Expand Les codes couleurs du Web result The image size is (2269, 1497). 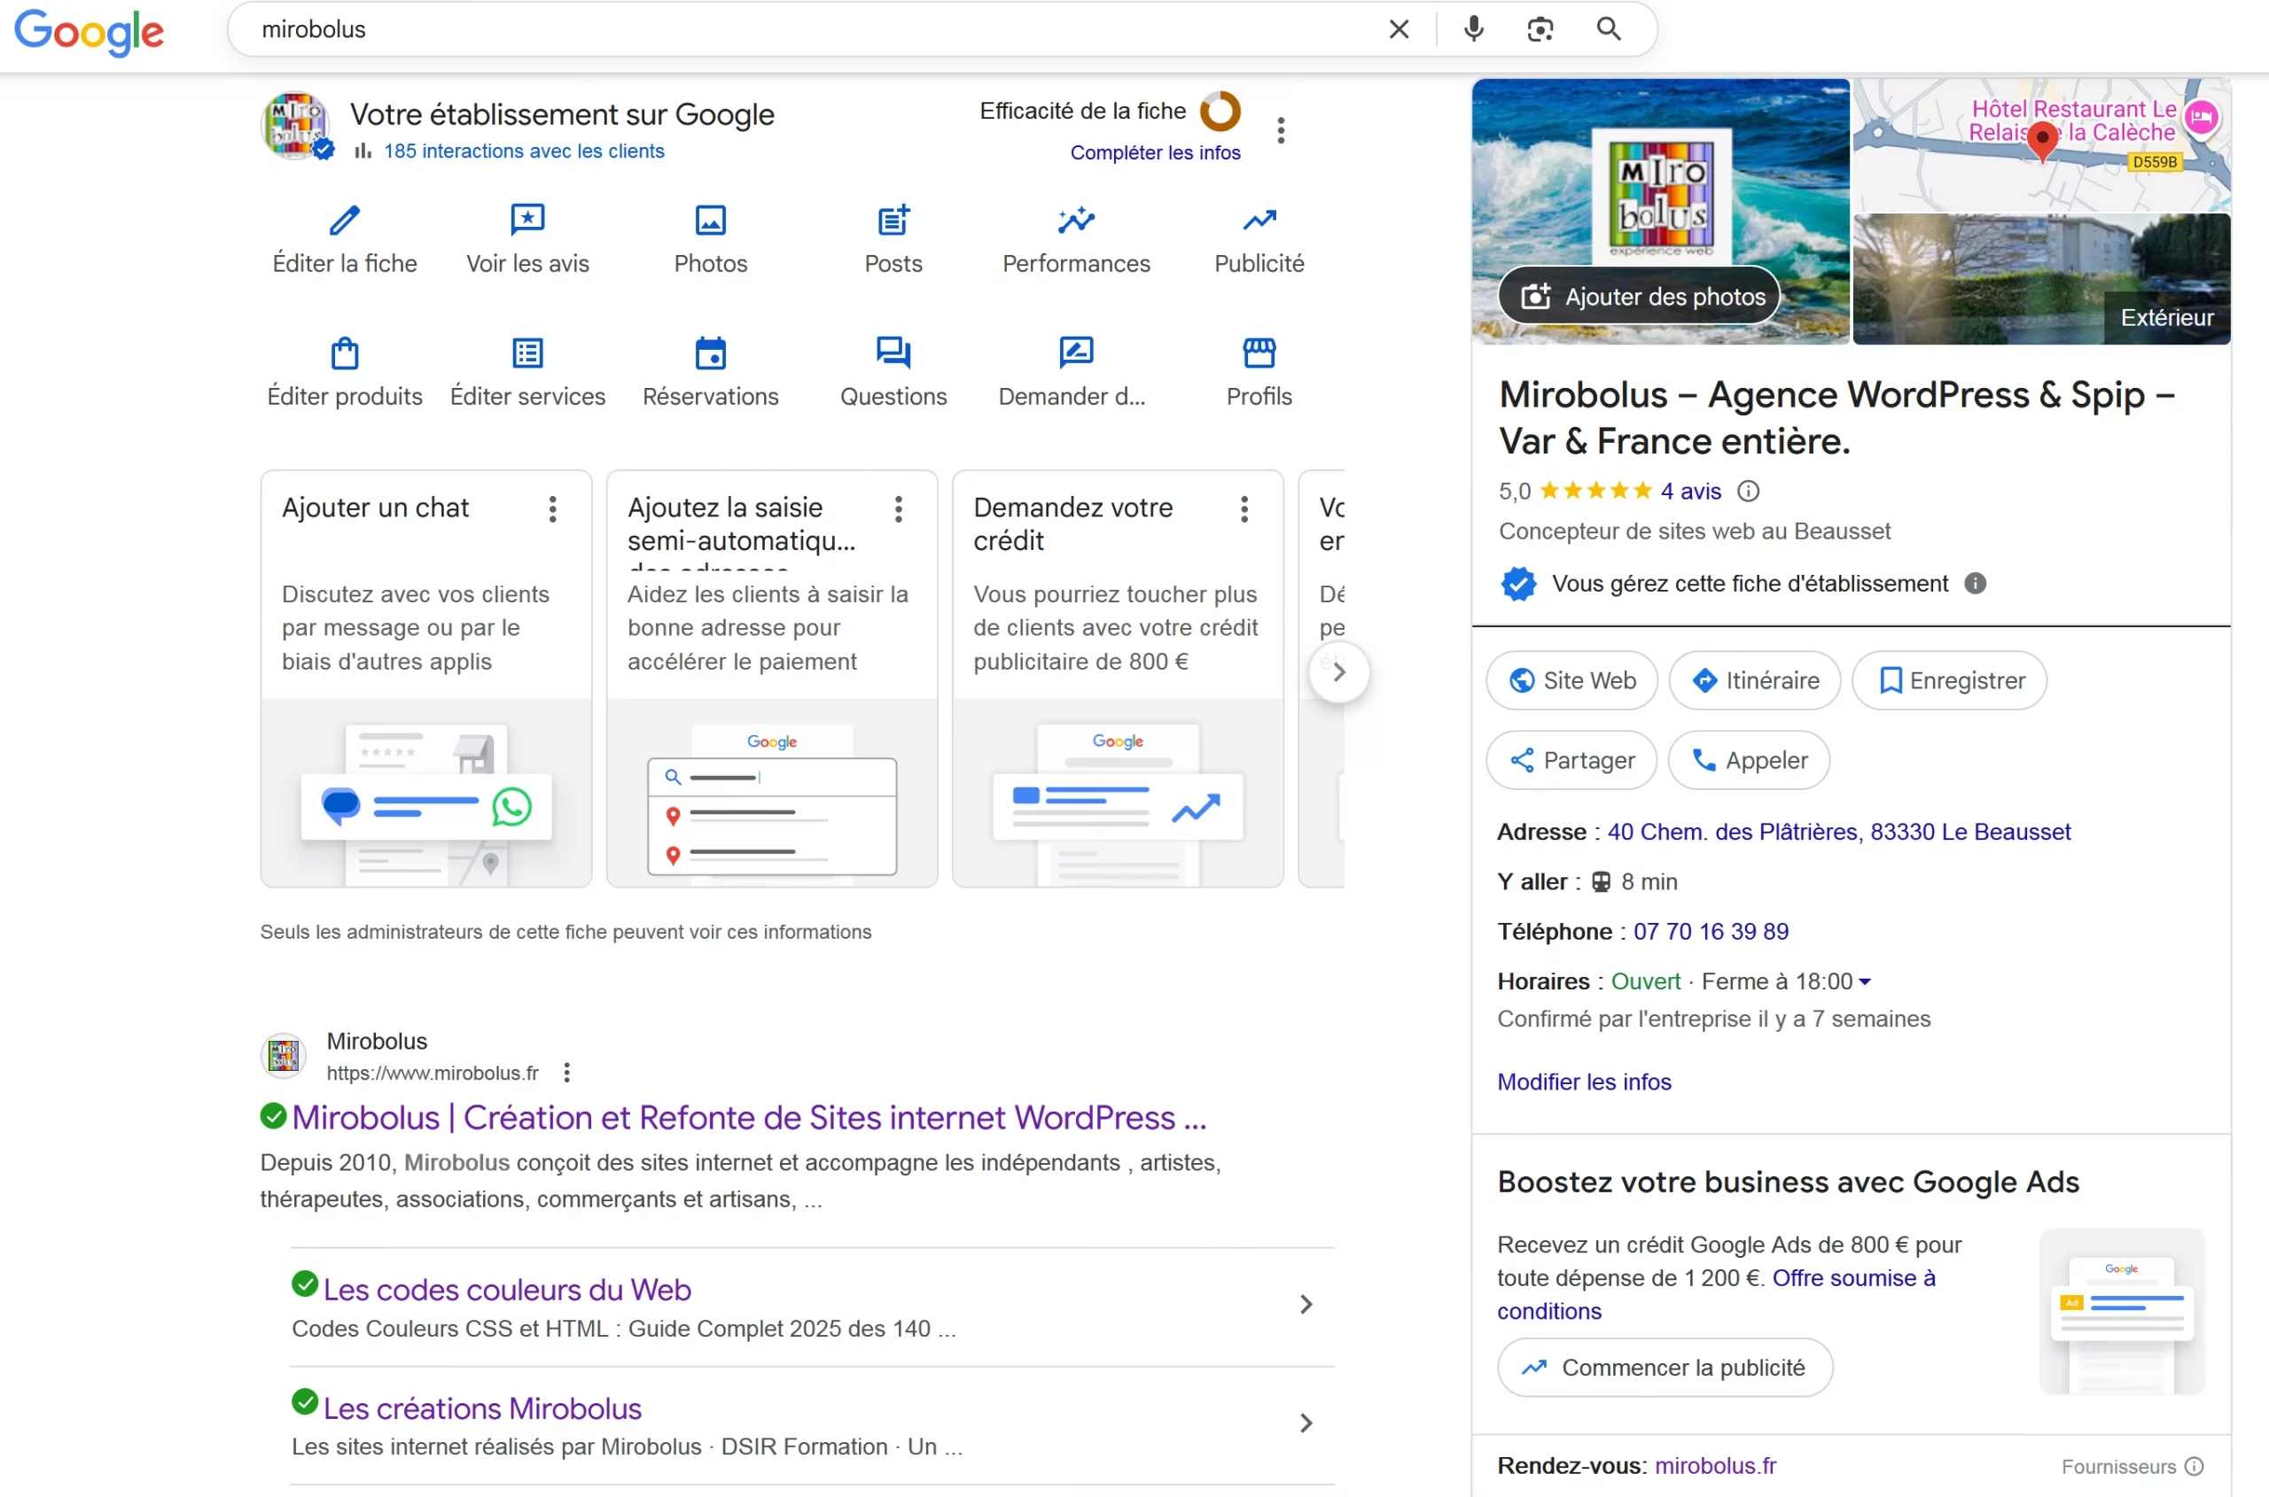(1305, 1304)
